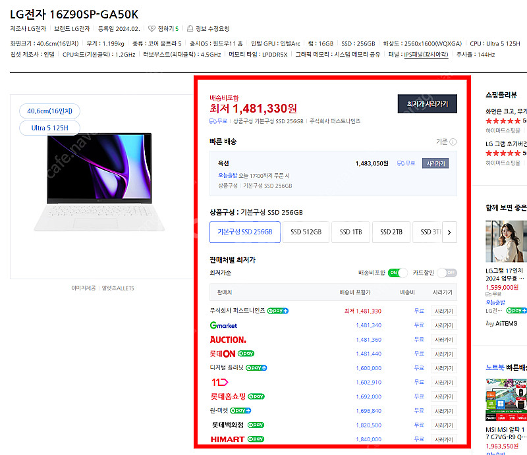This screenshot has width=527, height=455.
Task: Click the AUCTION seller logo
Action: (x=228, y=340)
